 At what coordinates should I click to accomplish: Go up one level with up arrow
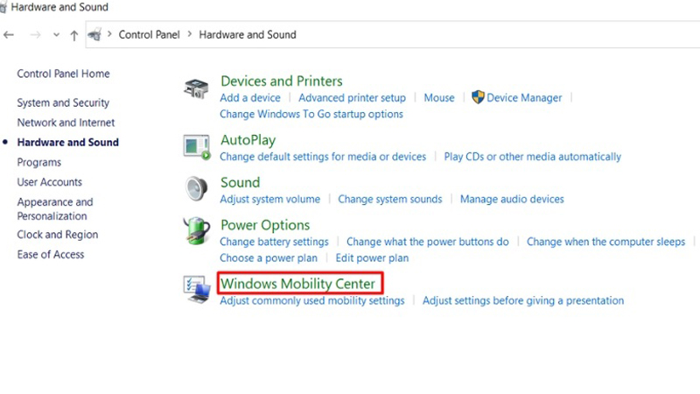point(74,35)
